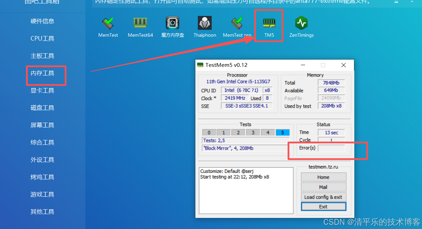Image resolution: width=422 pixels, height=229 pixels.
Task: Click the processor name 11th Gen Intel Core
Action: (238, 82)
